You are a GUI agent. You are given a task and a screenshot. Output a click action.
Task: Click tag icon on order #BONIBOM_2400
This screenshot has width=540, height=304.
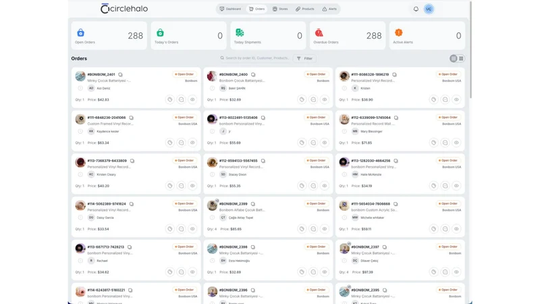tap(302, 99)
